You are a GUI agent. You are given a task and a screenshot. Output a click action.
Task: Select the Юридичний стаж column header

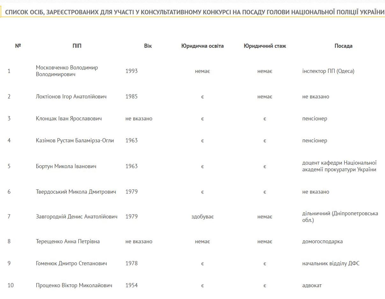click(x=265, y=46)
